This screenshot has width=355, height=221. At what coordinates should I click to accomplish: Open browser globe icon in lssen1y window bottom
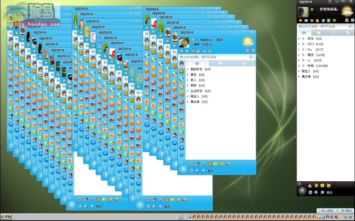(228, 164)
